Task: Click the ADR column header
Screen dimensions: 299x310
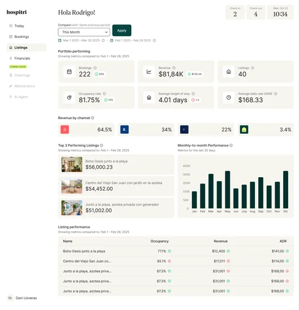Action: coord(283,241)
